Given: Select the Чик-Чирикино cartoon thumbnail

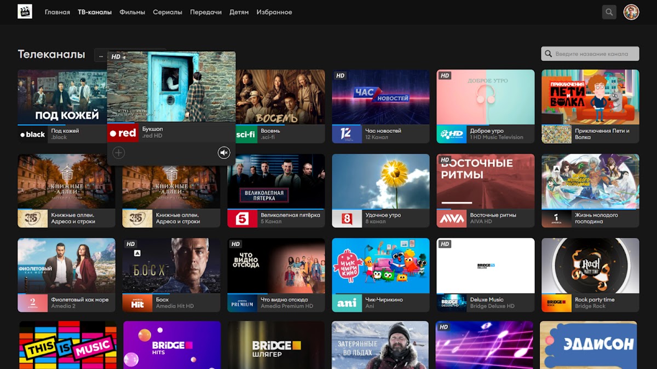Looking at the screenshot, I should click(381, 266).
